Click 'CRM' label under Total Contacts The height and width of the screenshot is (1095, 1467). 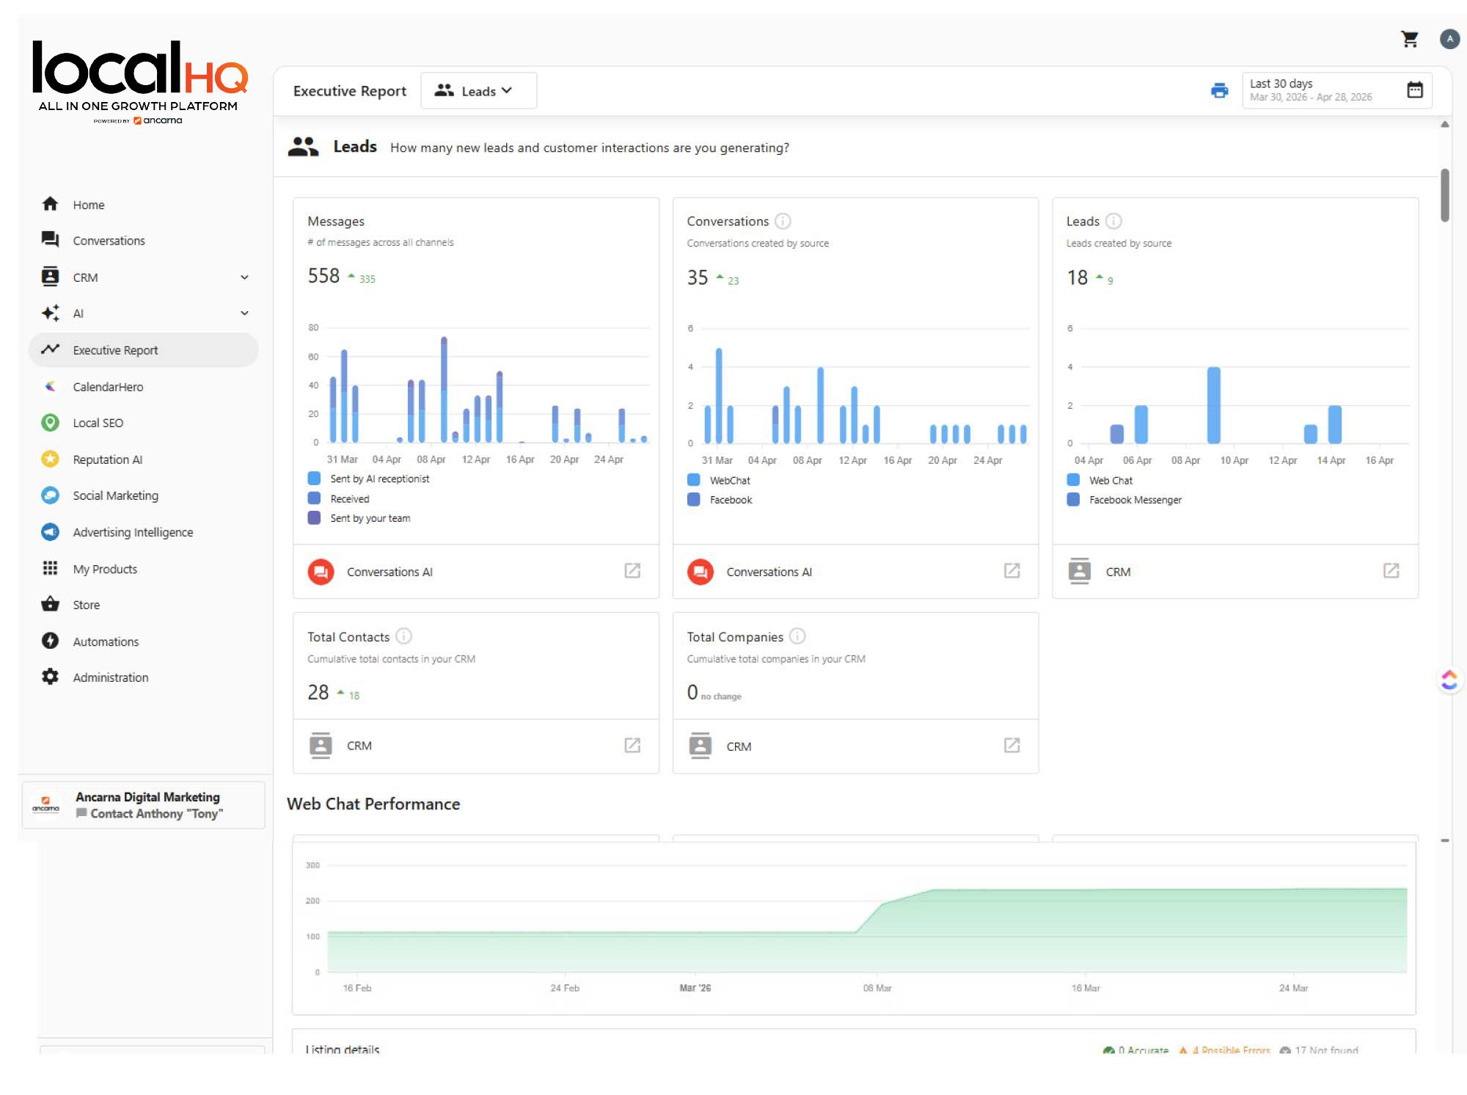click(359, 746)
